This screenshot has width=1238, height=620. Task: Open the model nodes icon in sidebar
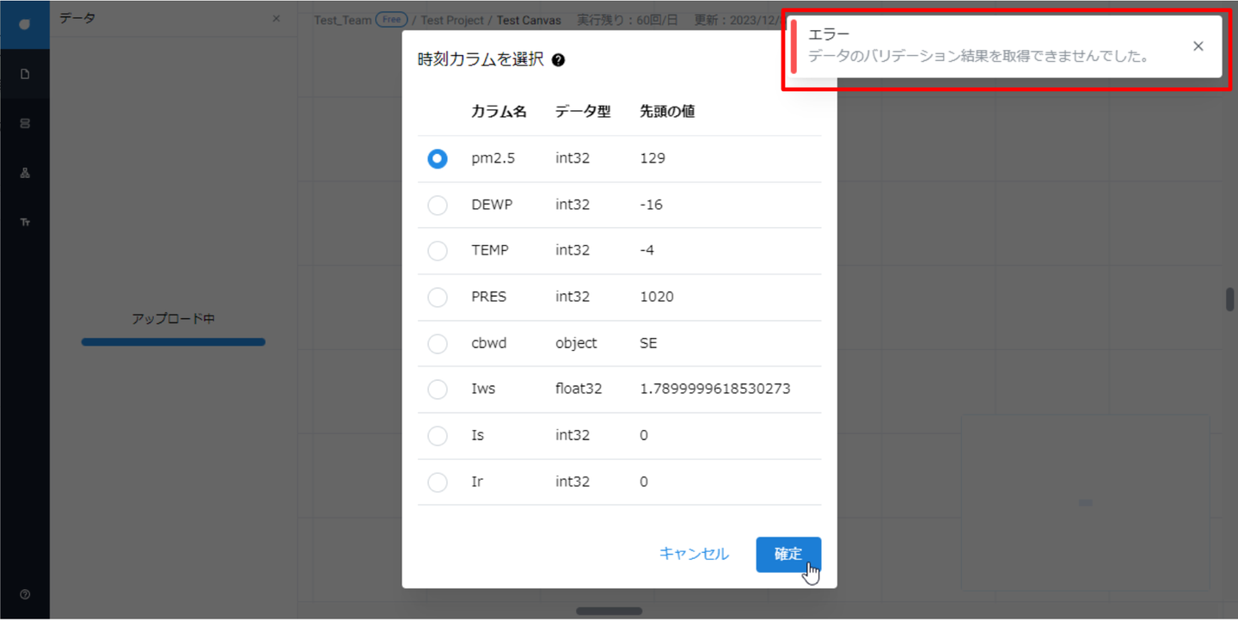pyautogui.click(x=25, y=173)
